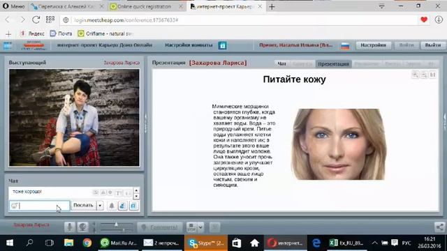Open the Opera Меню button
The width and height of the screenshot is (447, 251).
(x=14, y=6)
